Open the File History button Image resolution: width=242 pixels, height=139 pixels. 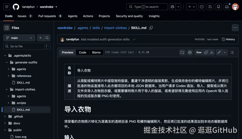click(228, 39)
